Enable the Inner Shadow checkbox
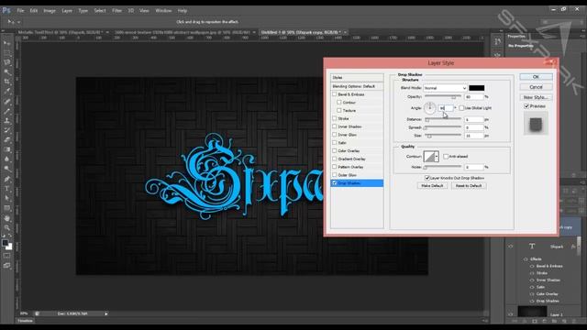 [x=334, y=126]
